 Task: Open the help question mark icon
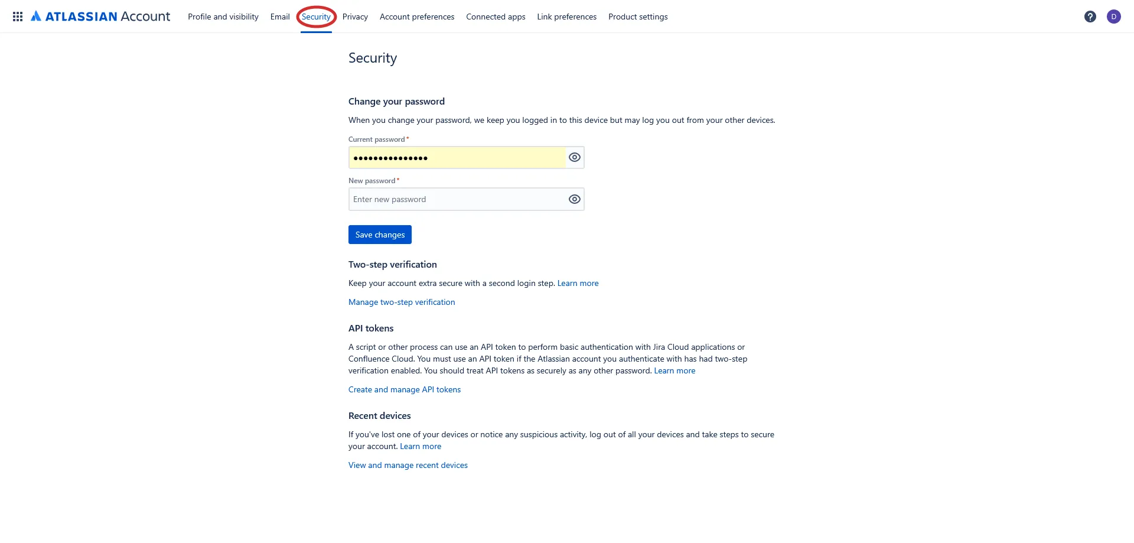[1090, 17]
